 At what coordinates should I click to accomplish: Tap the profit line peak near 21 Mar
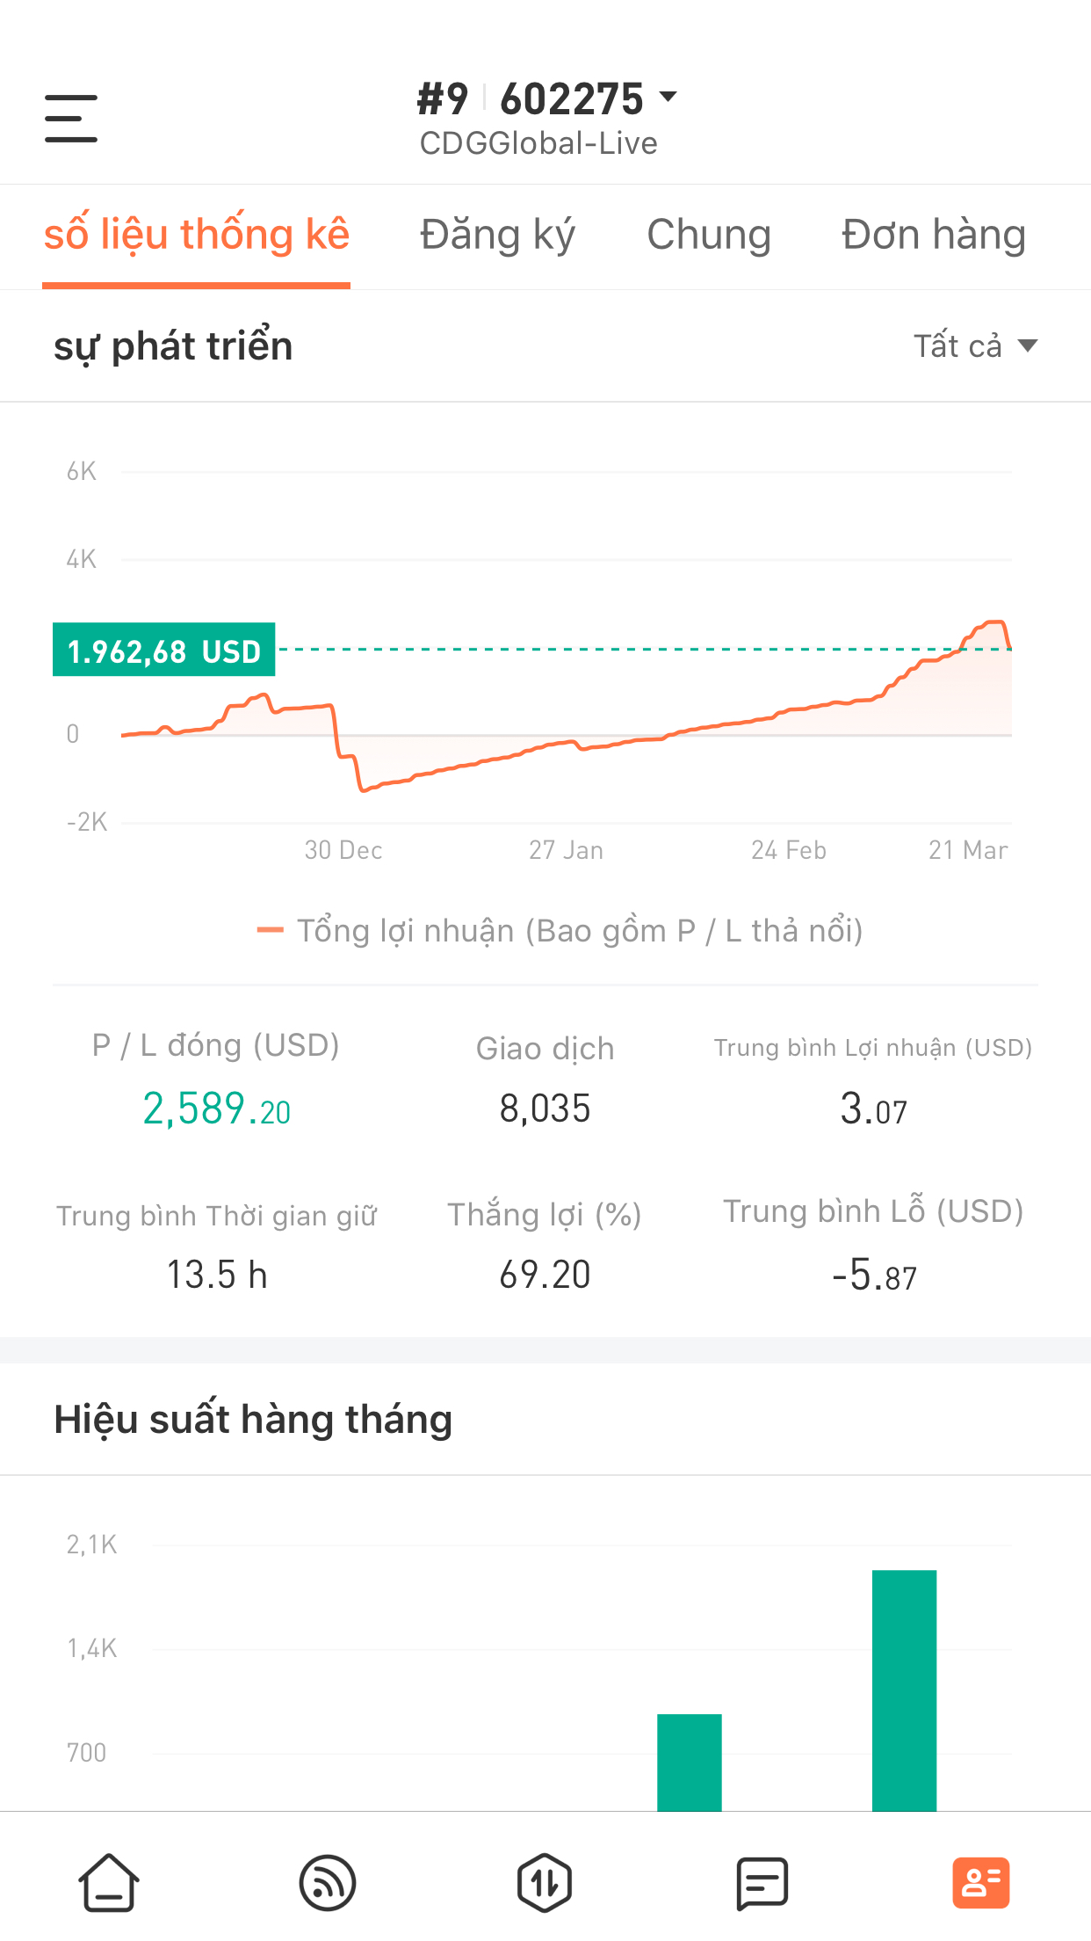994,622
